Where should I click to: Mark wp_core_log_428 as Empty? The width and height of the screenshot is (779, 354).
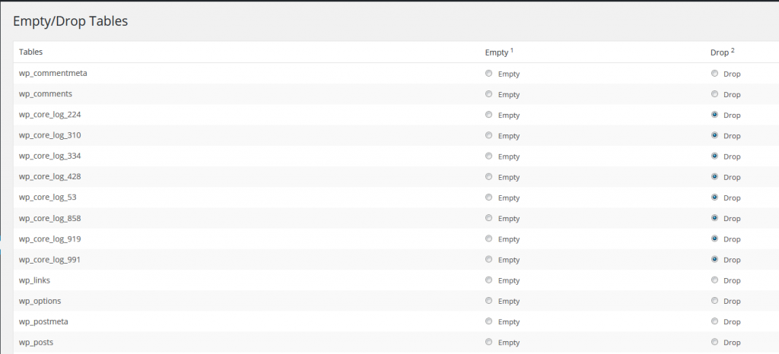coord(488,176)
